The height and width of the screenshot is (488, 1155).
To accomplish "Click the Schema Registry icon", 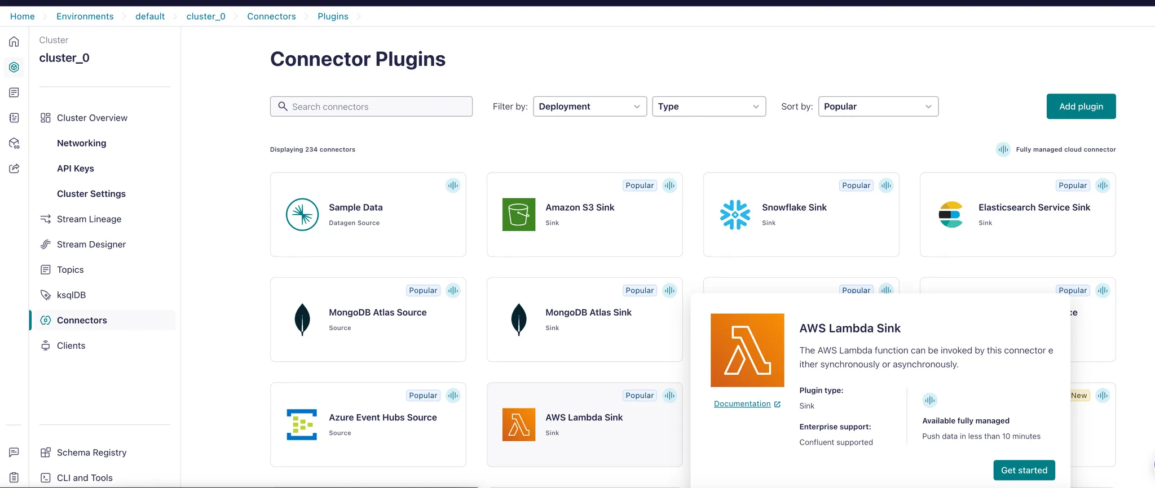I will pyautogui.click(x=46, y=452).
